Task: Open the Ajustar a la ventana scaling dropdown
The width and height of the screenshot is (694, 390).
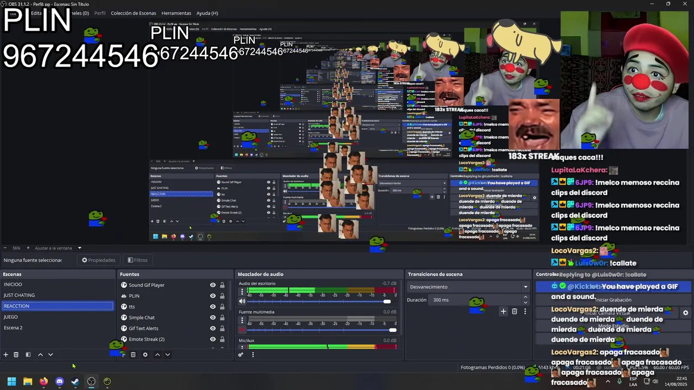Action: click(58, 248)
